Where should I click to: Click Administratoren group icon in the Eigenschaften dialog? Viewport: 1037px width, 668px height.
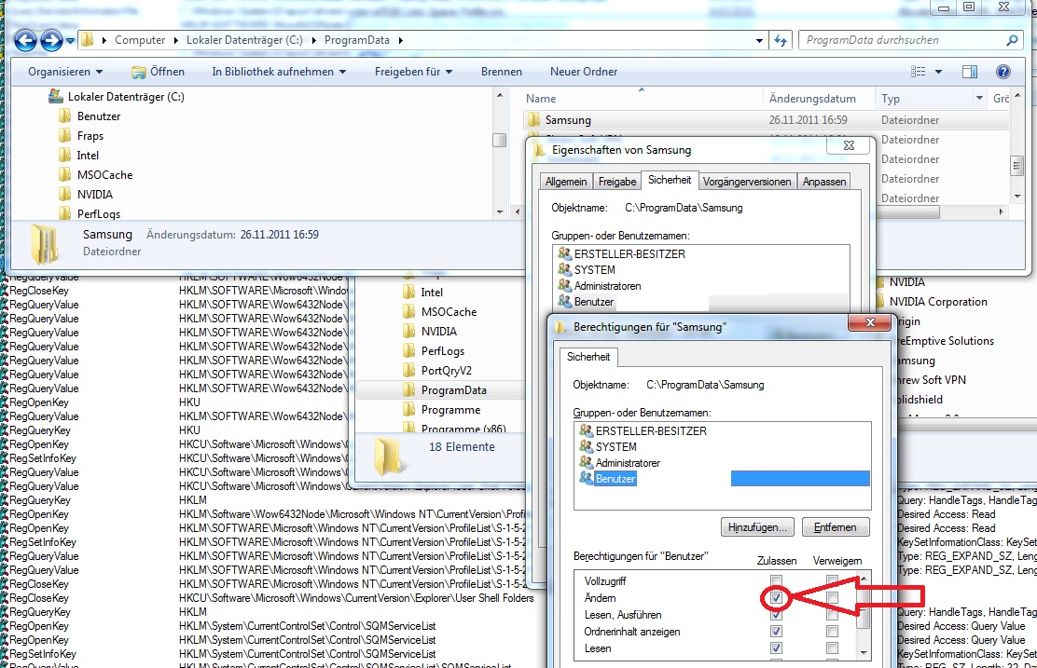(564, 285)
